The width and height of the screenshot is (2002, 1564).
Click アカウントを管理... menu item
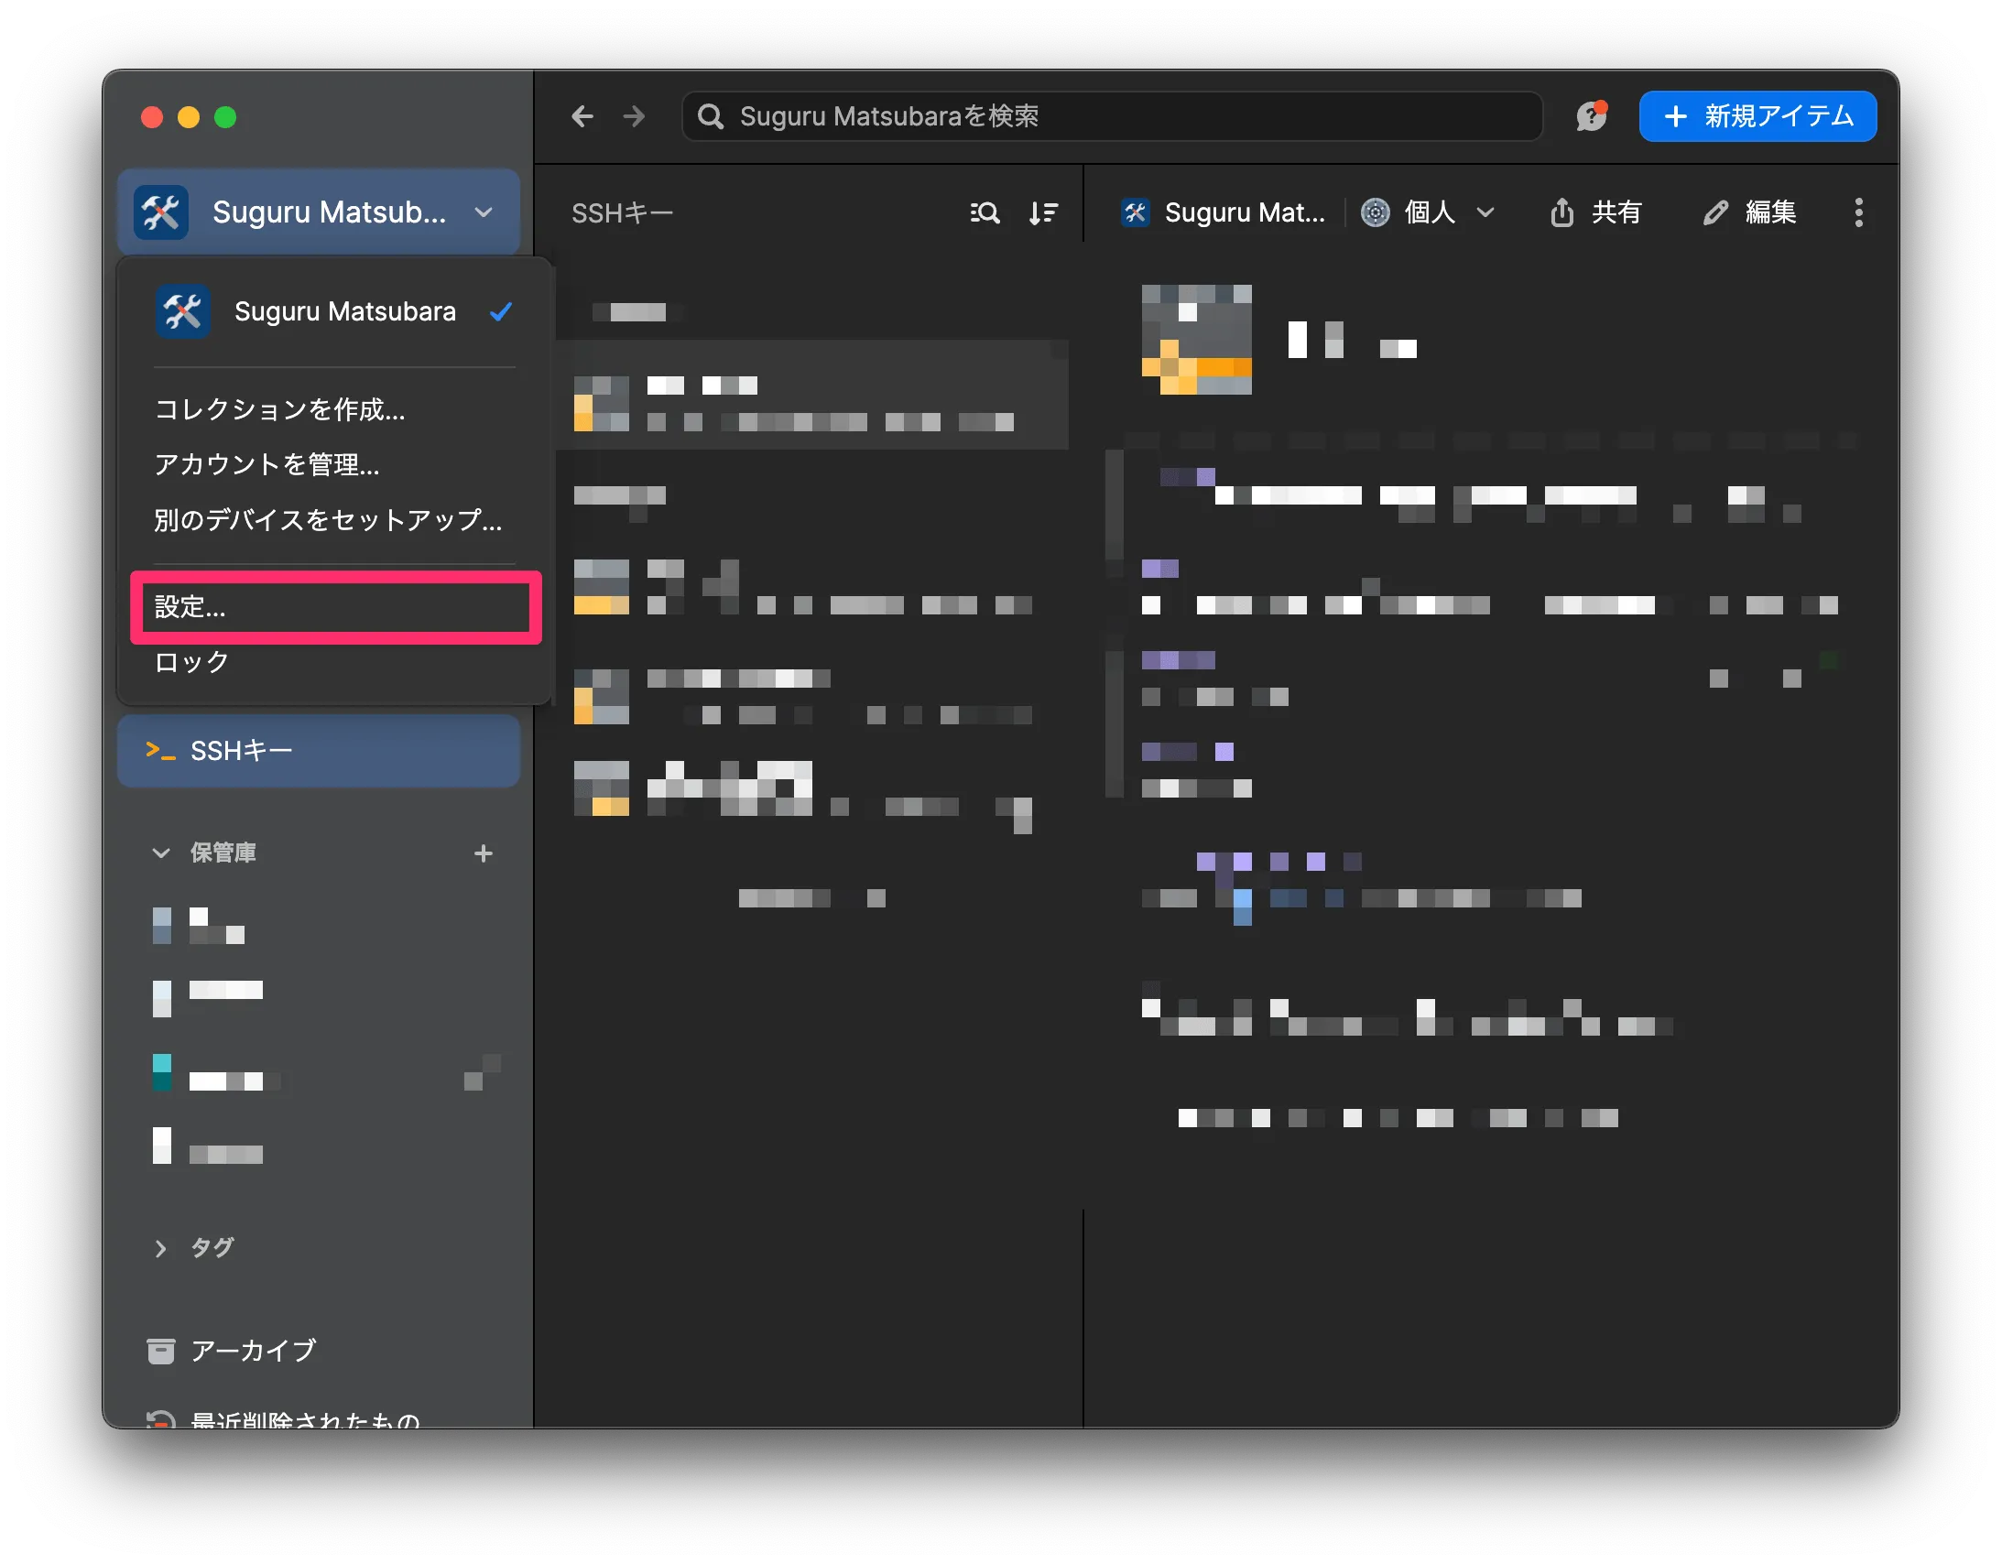(x=267, y=465)
